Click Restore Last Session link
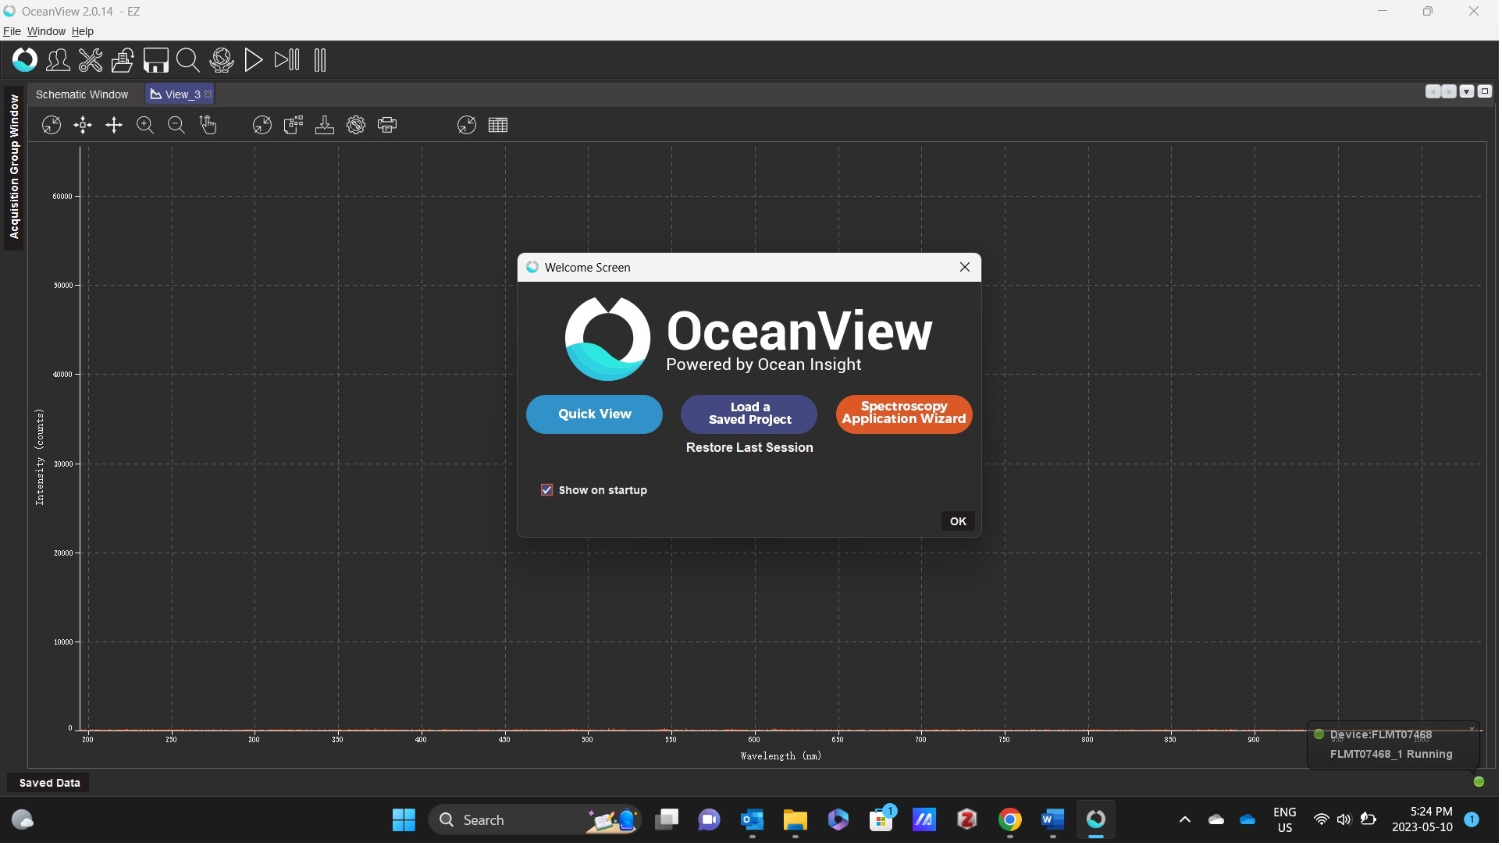1502x846 pixels. click(x=750, y=448)
